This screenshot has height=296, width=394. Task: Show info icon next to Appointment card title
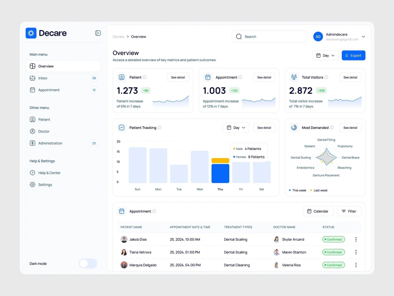240,77
